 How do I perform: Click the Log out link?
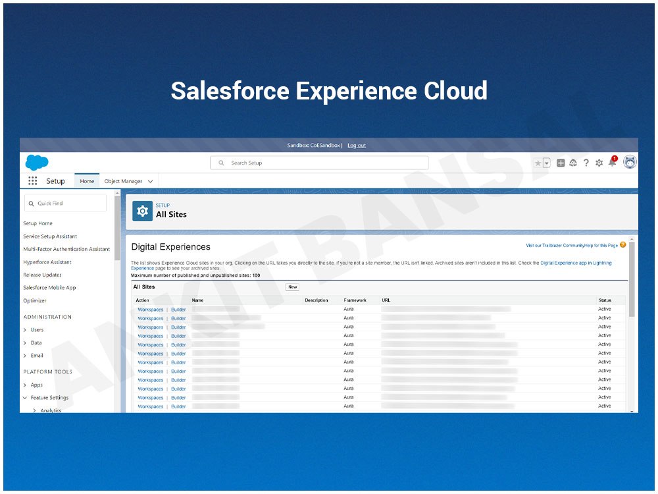click(357, 146)
